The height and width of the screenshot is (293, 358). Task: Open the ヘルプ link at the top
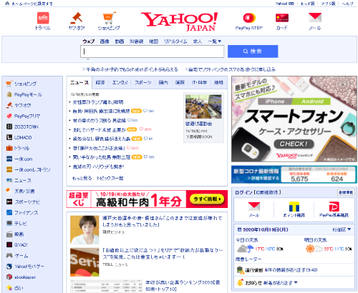[348, 4]
